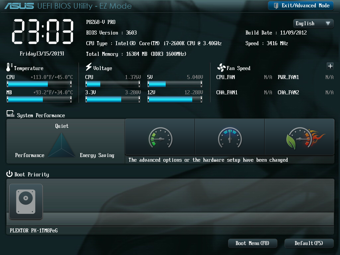Click the Boot Priority power icon
Image resolution: width=340 pixels, height=255 pixels.
9,174
